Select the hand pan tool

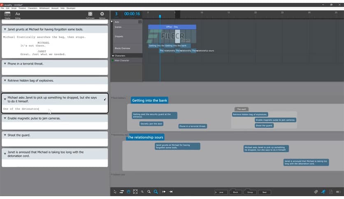tap(128, 192)
